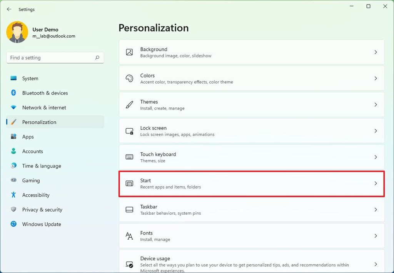Click the Touch keyboard icon
Viewport: 394px width, 273px height.
coord(129,157)
